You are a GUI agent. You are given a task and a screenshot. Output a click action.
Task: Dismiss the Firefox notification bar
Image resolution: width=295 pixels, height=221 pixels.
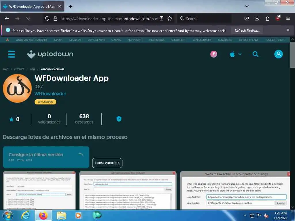288,30
